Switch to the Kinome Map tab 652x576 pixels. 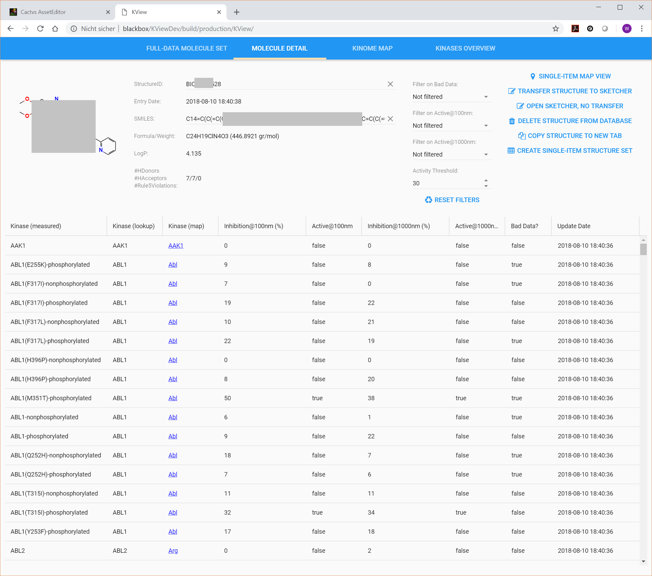point(372,48)
